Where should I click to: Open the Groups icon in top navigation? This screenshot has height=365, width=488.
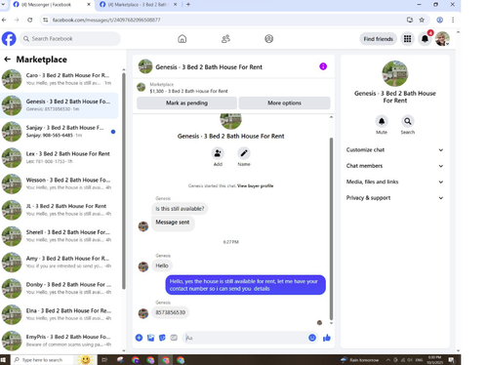[x=268, y=39]
